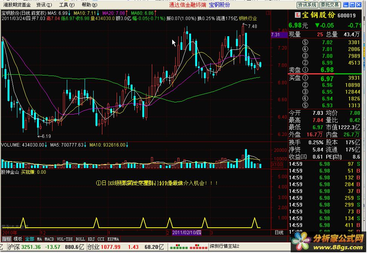Click the 外盘 16.7万 value
367x253 pixels.
point(315,134)
